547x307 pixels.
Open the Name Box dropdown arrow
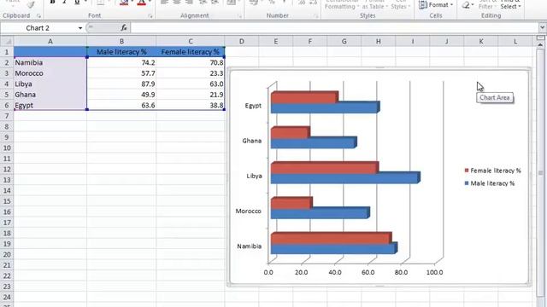click(80, 28)
